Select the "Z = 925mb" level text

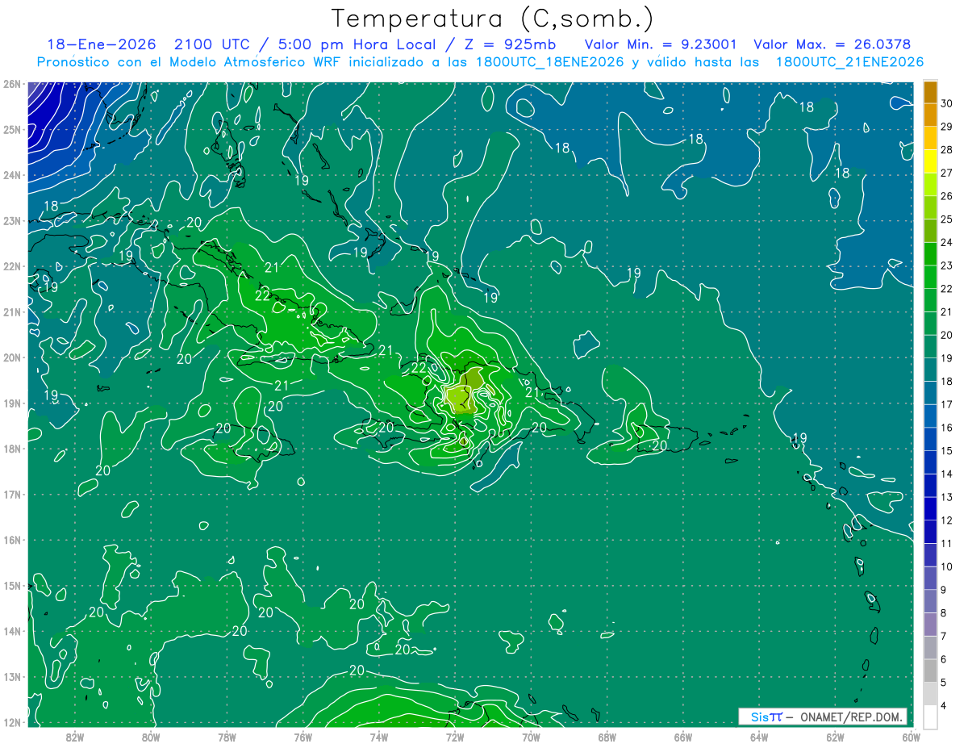(x=511, y=44)
